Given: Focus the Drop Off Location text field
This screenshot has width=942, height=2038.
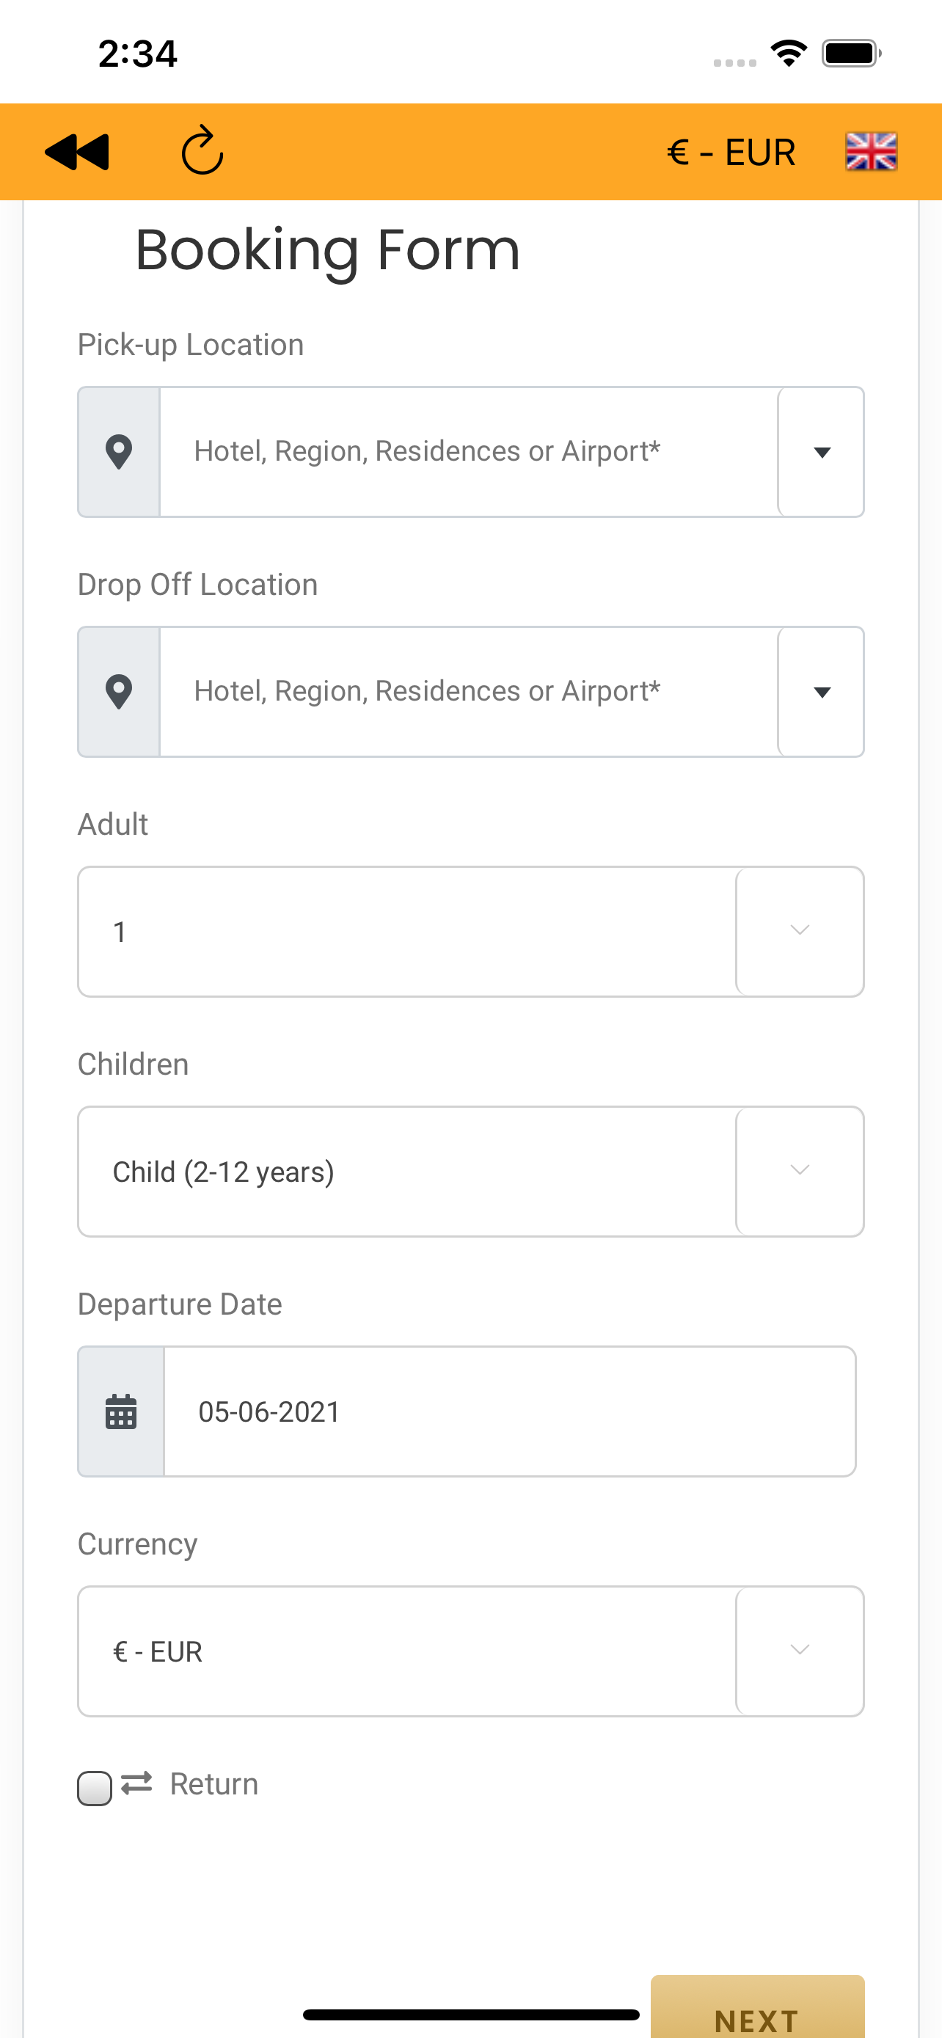Looking at the screenshot, I should 469,692.
